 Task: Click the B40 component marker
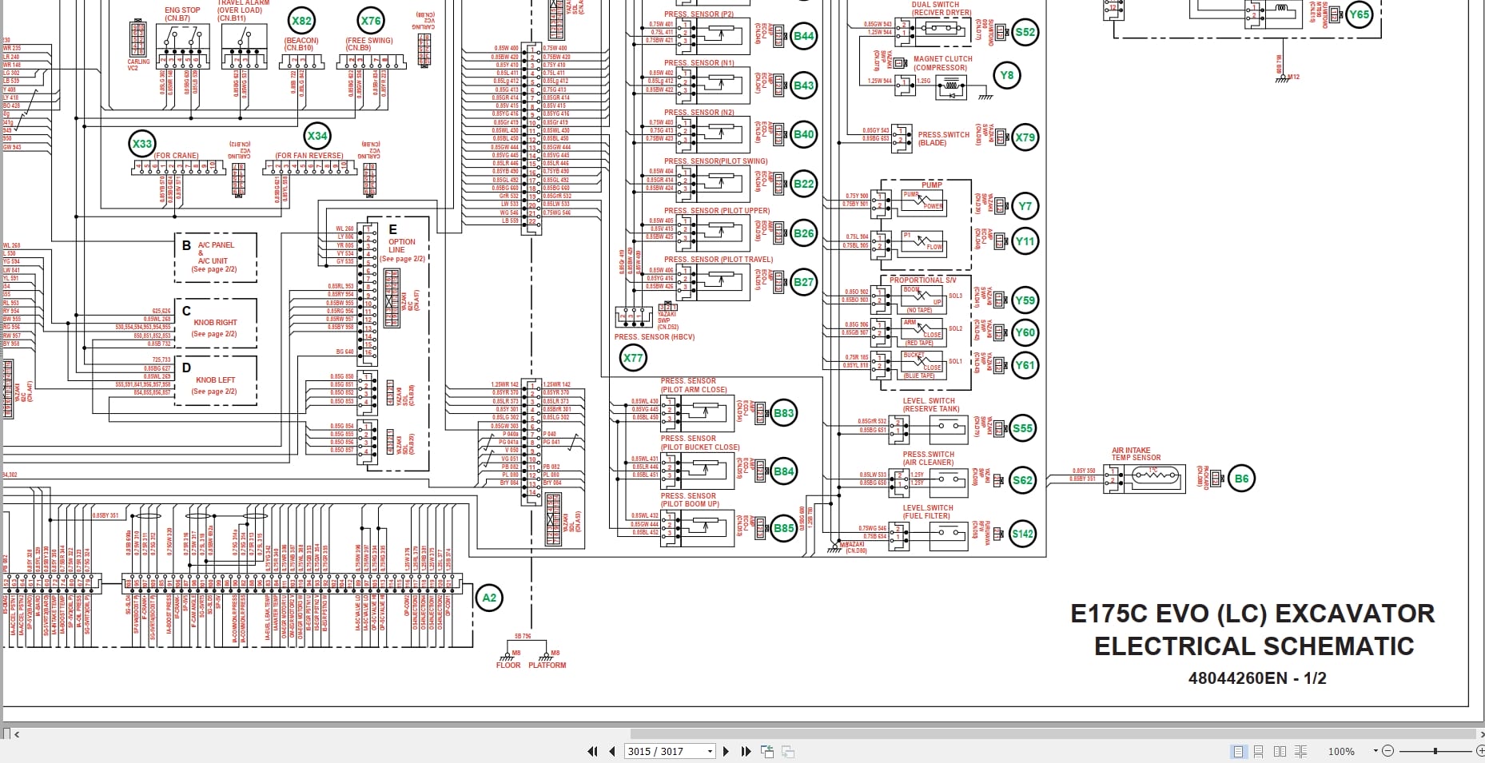[x=803, y=134]
